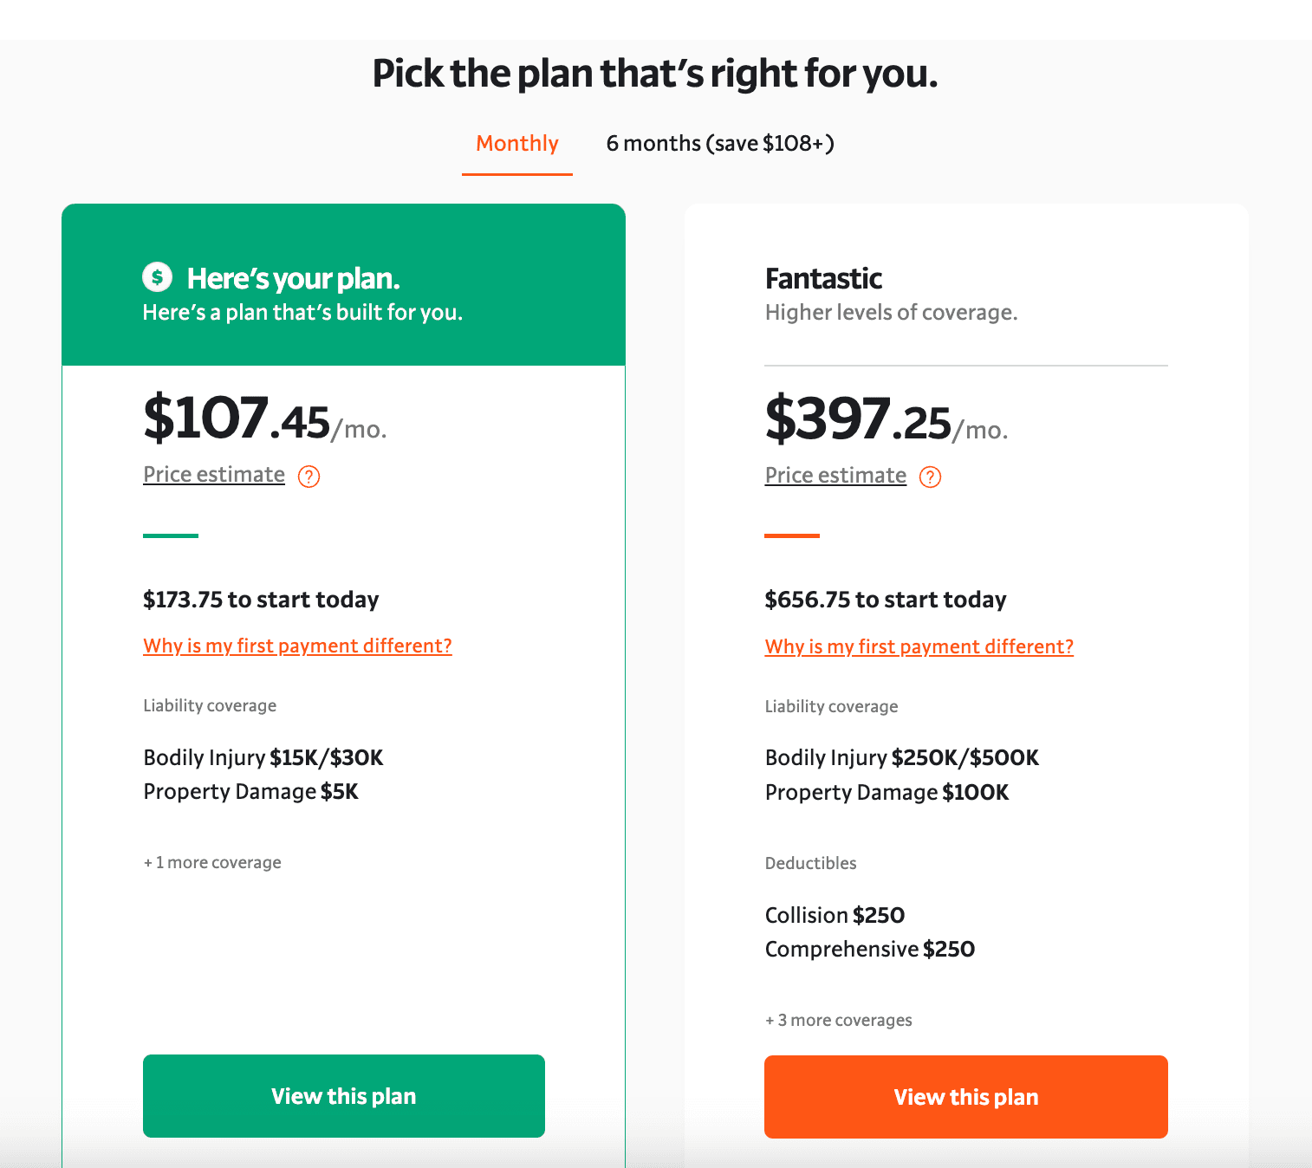1312x1168 pixels.
Task: Click question mark icon beside $107.45 price estimate
Action: (309, 477)
